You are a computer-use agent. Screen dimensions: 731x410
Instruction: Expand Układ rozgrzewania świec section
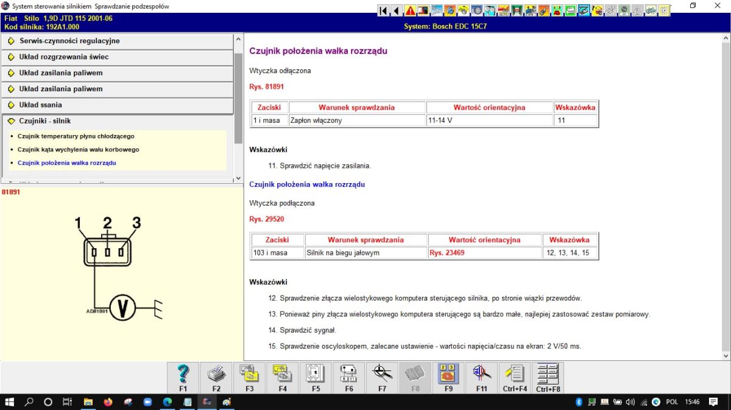click(x=117, y=57)
